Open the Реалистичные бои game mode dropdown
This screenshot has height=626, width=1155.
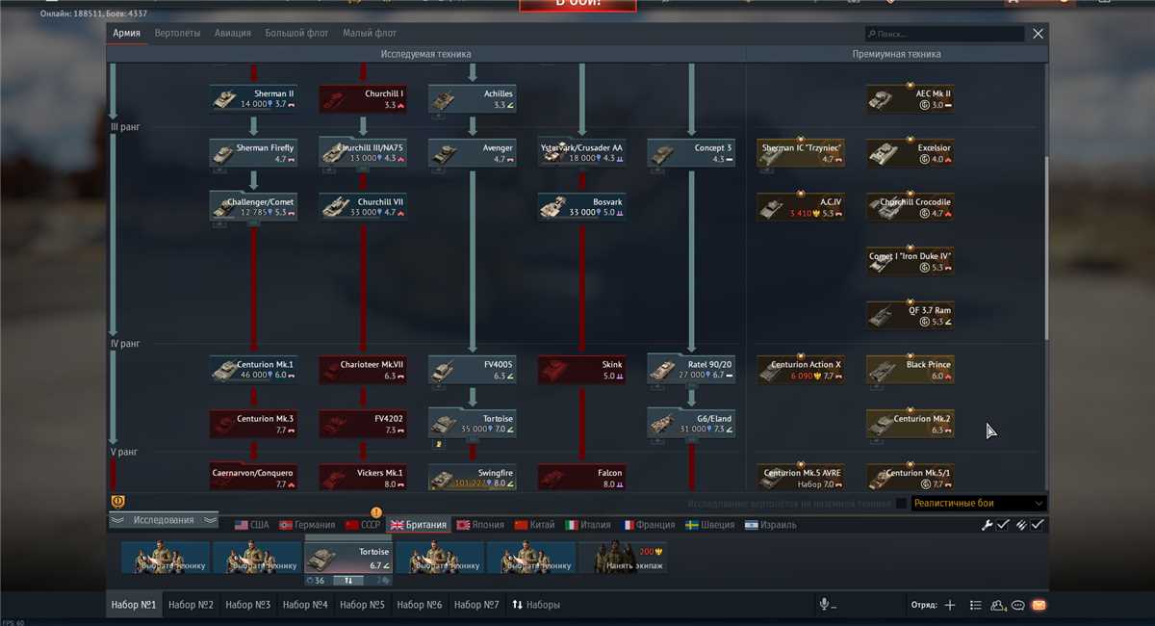[978, 503]
